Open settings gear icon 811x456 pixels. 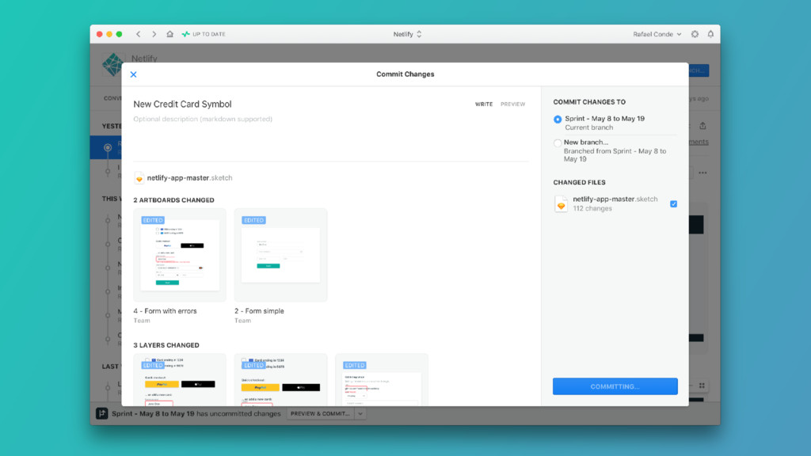[x=695, y=34]
